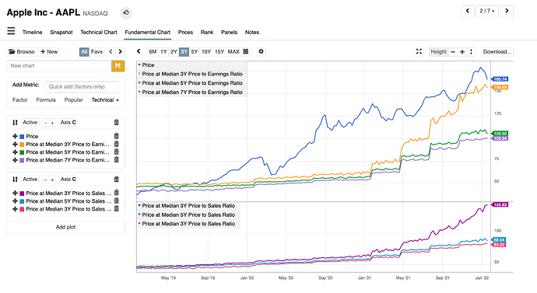Open the Panels tab

click(x=229, y=32)
